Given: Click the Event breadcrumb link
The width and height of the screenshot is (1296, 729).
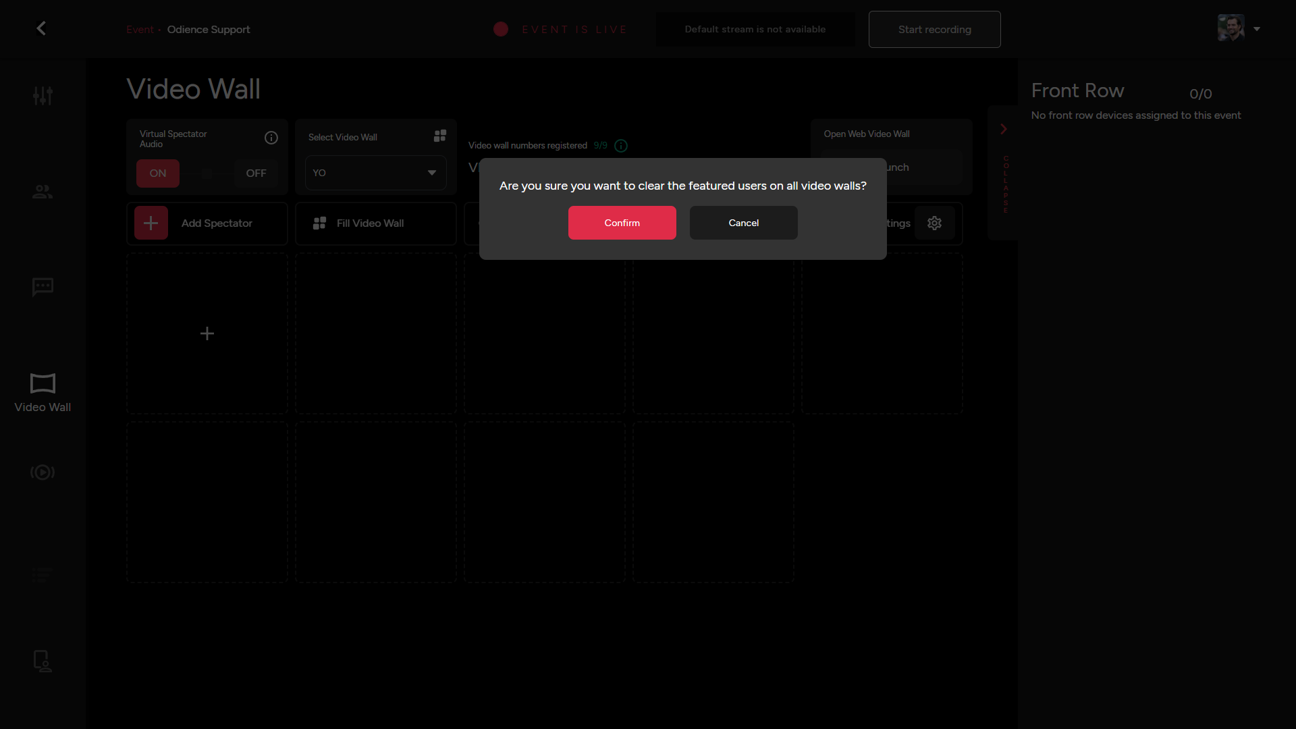Looking at the screenshot, I should (x=140, y=30).
